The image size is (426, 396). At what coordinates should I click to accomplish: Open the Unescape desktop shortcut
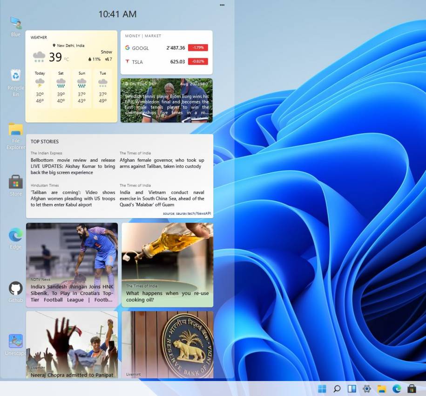tap(16, 345)
